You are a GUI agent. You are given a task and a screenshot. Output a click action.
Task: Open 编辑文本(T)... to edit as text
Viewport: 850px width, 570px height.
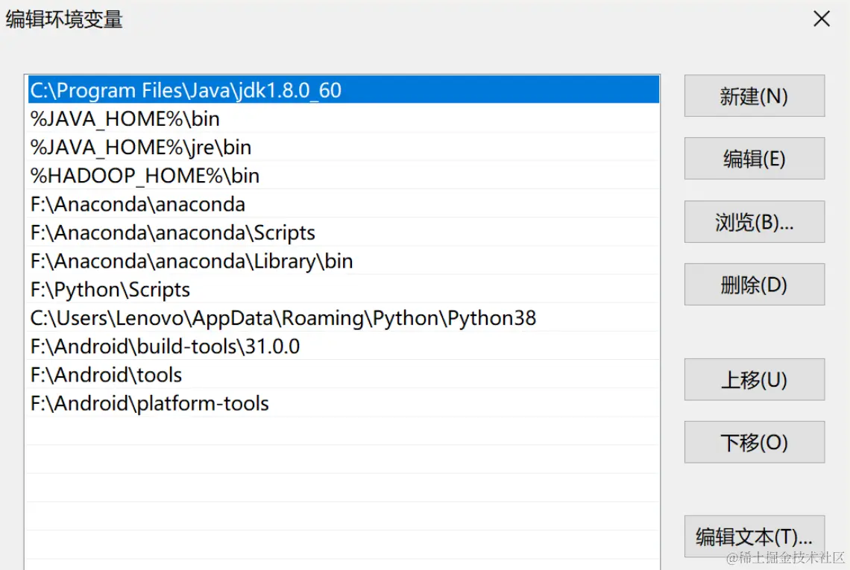coord(754,536)
